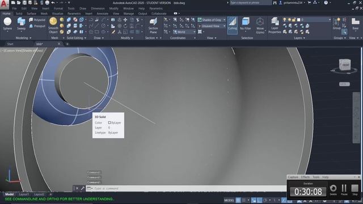
Task: Click the Layer Off lightbulb icon in Layers panel
Action: point(285,20)
